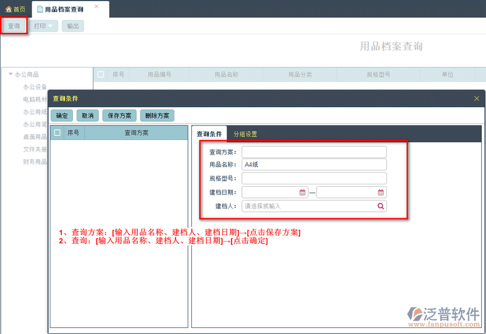Viewport: 486px width, 334px height.
Task: Select 桌面用品 in the category tree
Action: tap(35, 137)
